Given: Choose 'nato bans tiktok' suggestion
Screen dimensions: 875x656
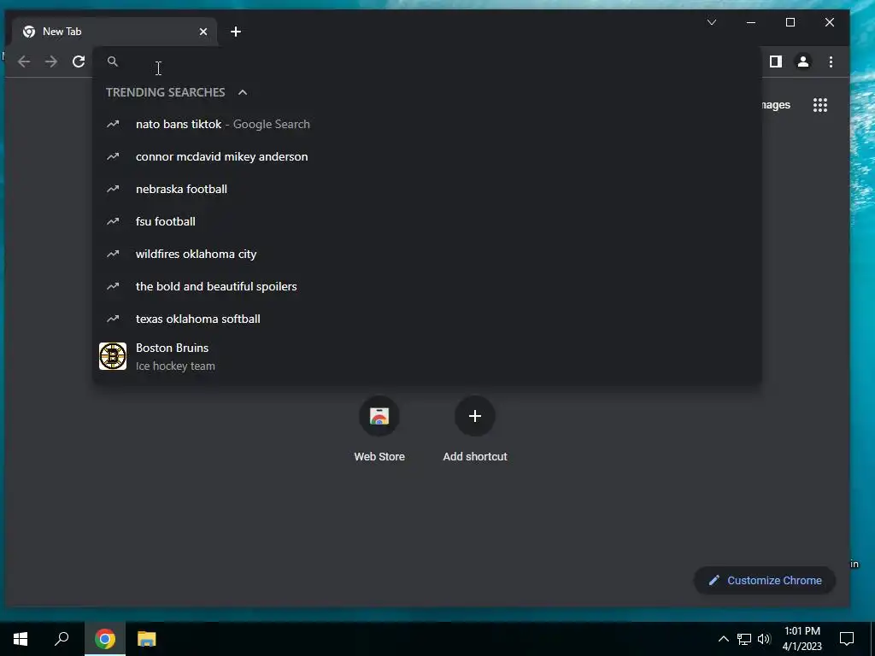Looking at the screenshot, I should [427, 125].
